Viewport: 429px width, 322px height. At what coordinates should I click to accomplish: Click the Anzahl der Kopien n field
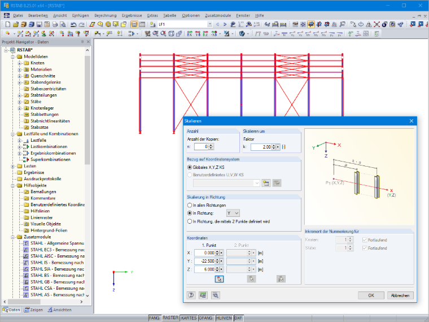pyautogui.click(x=202, y=147)
